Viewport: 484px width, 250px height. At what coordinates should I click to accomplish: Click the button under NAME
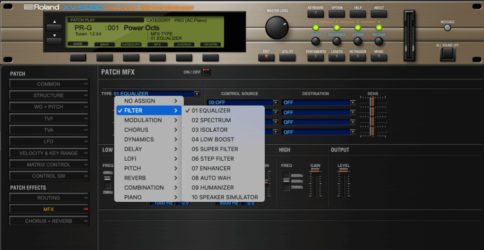click(x=78, y=58)
